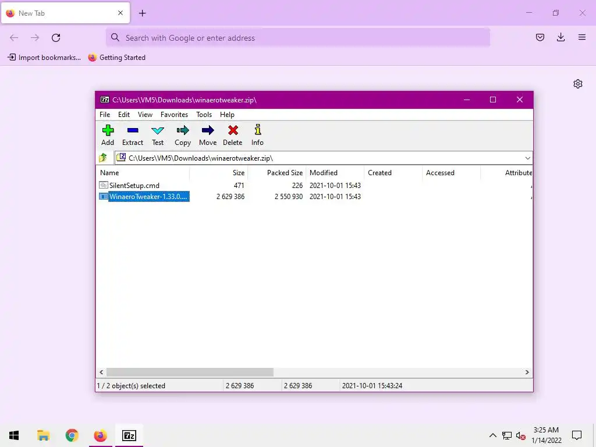Open the Edit menu
The image size is (596, 447).
click(124, 115)
